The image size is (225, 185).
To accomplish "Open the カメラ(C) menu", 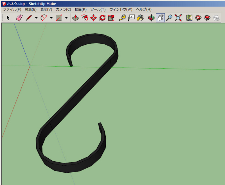I will click(x=63, y=10).
